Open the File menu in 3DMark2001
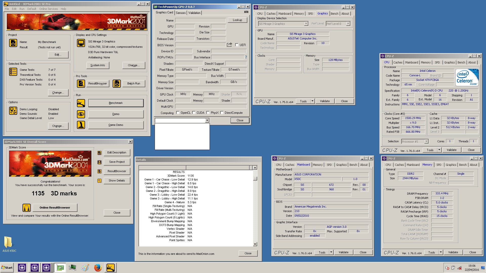Screen dimensions: 486x273 [x=7, y=9]
